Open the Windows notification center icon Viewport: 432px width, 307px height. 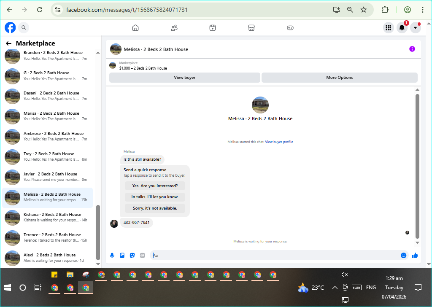point(418,288)
